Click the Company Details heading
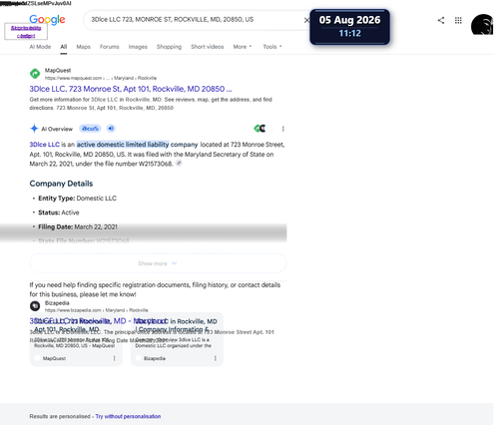The image size is (499, 425). (x=61, y=184)
